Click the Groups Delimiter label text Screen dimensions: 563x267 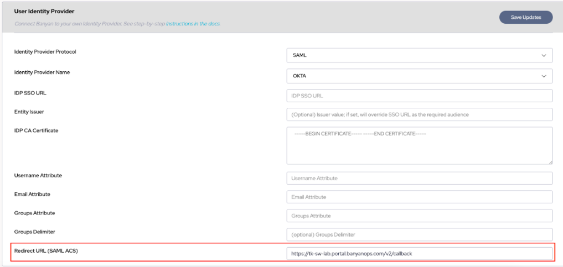[34, 232]
